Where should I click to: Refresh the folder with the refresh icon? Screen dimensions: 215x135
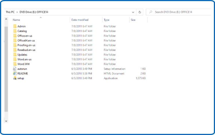point(140,12)
